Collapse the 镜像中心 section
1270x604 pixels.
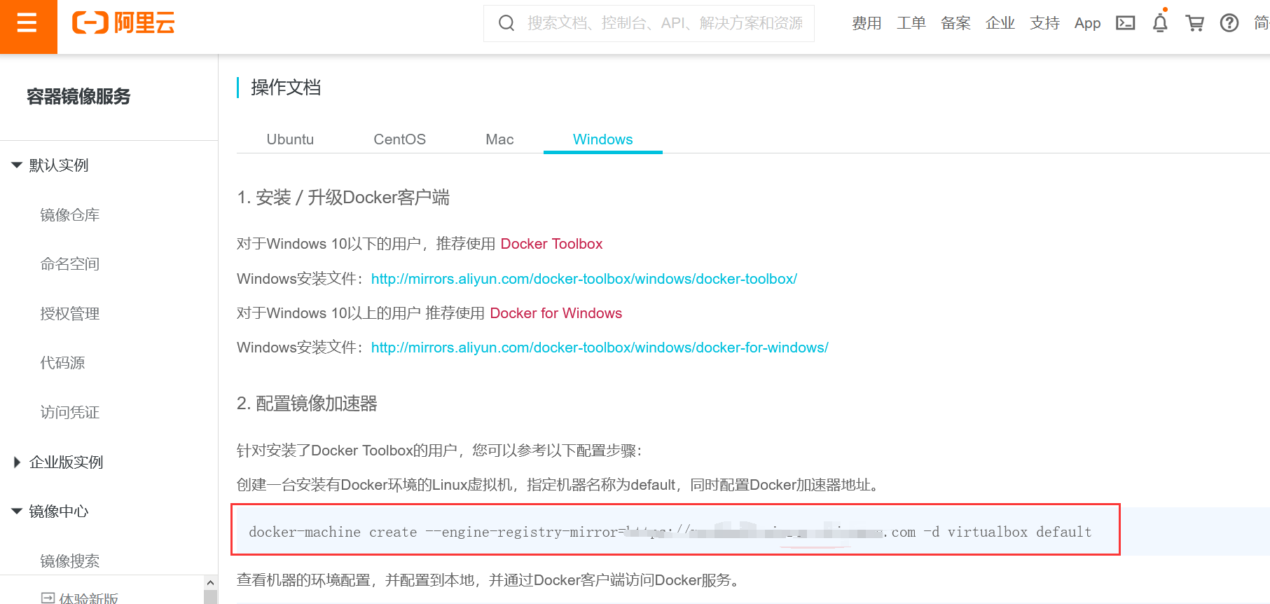[x=18, y=512]
